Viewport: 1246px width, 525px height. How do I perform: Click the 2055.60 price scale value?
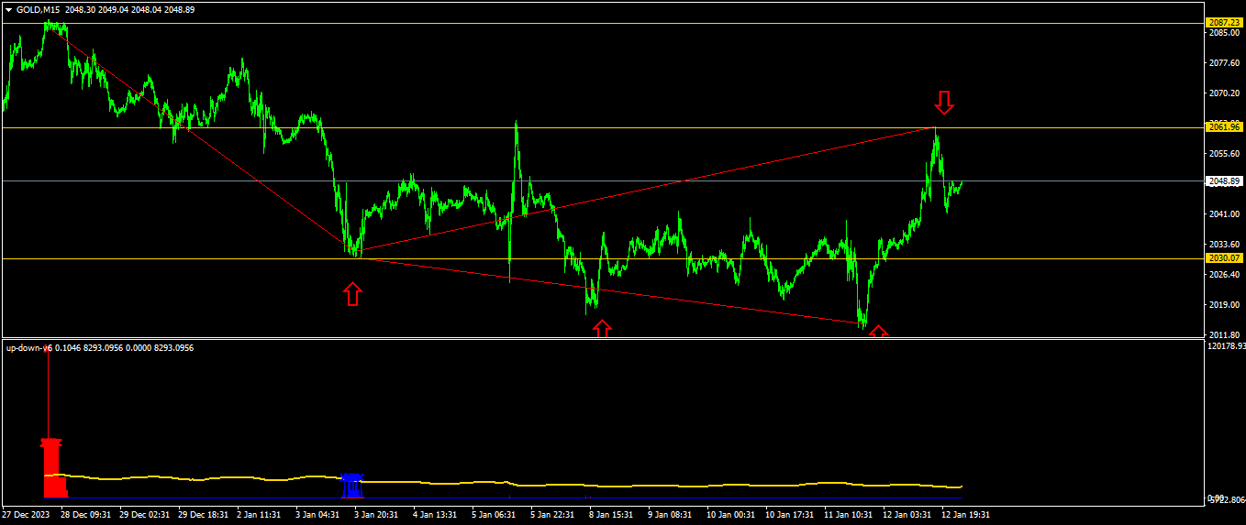(1225, 154)
